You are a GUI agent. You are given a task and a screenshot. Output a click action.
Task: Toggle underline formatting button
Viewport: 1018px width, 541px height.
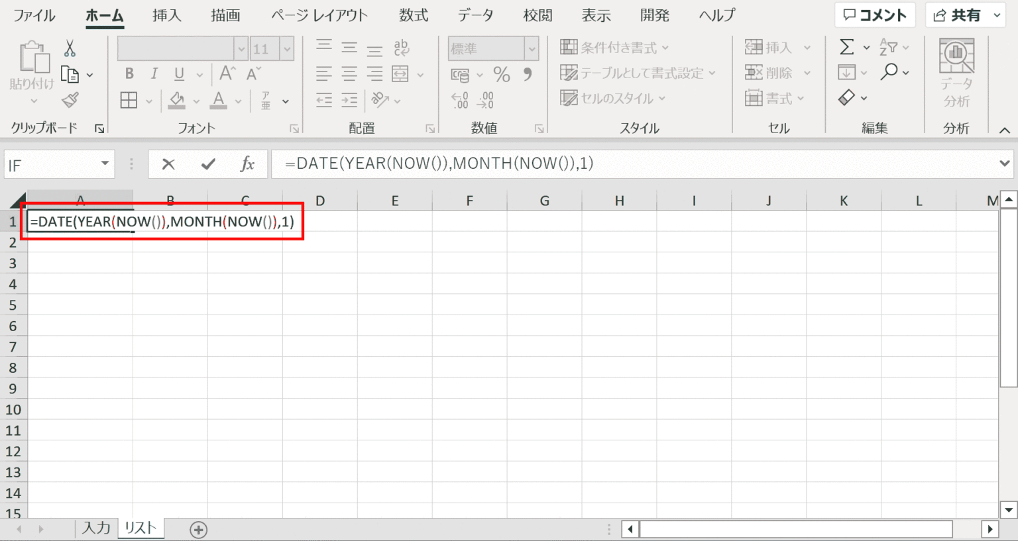[179, 74]
